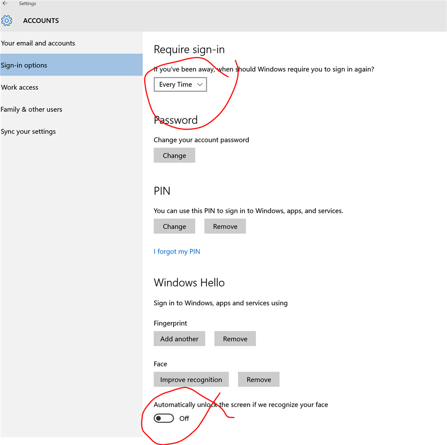Open Your email and accounts section

click(71, 43)
